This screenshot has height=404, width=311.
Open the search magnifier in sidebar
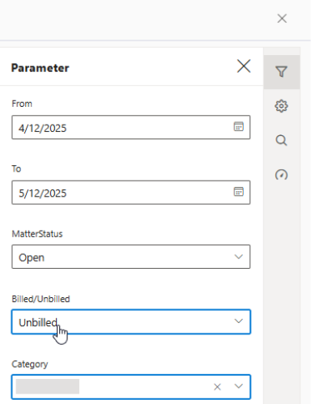point(281,140)
